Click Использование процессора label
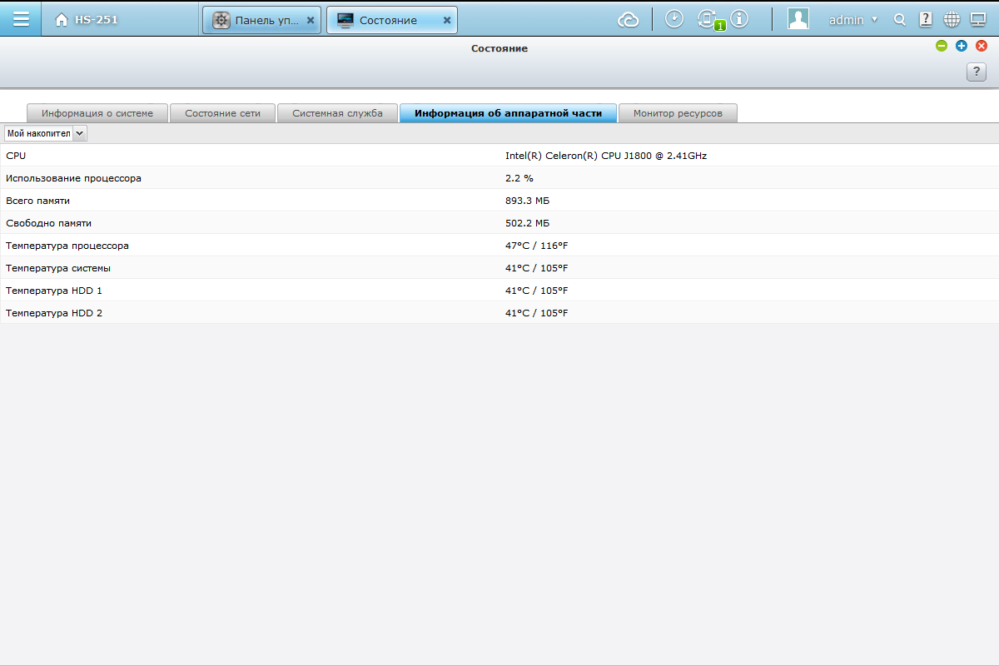The image size is (999, 666). pos(73,178)
